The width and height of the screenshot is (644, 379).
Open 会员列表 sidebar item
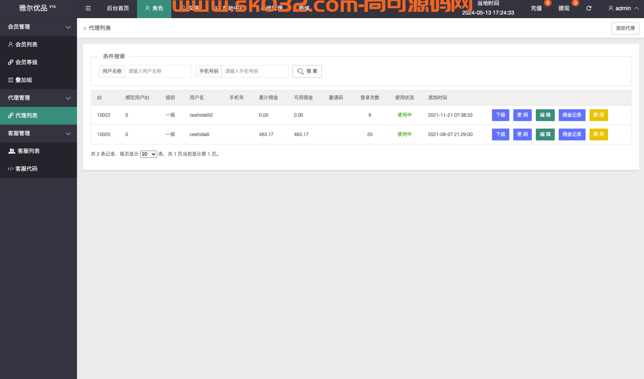click(38, 45)
